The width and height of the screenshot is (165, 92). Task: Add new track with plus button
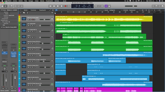tap(21, 13)
